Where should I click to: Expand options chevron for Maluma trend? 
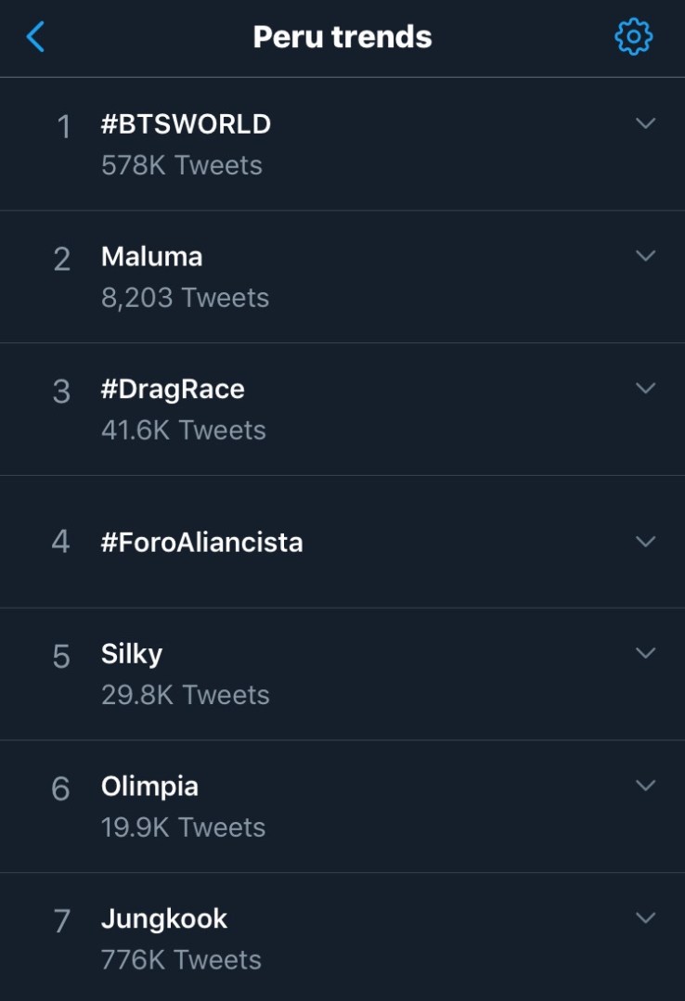point(645,255)
